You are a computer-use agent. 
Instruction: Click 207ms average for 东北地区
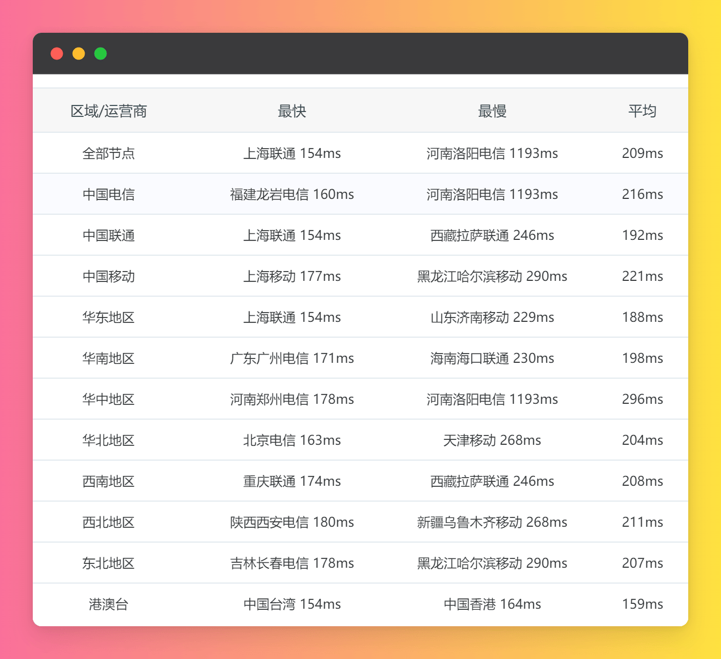tap(642, 563)
